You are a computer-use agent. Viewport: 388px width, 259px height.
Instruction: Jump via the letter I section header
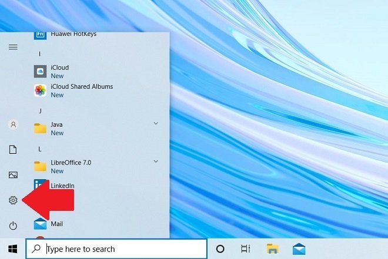pyautogui.click(x=39, y=54)
